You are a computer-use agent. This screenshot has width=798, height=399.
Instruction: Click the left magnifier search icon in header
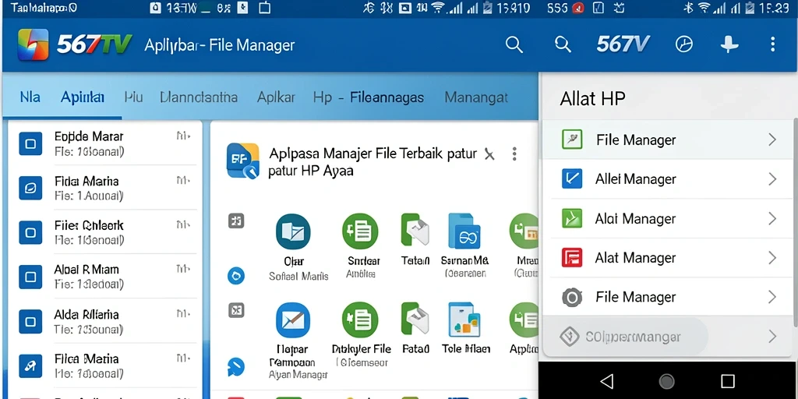(514, 44)
